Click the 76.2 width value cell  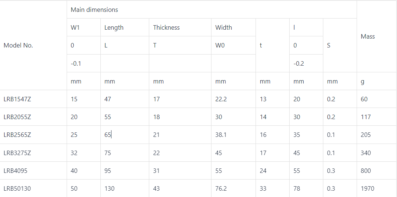[x=233, y=188]
